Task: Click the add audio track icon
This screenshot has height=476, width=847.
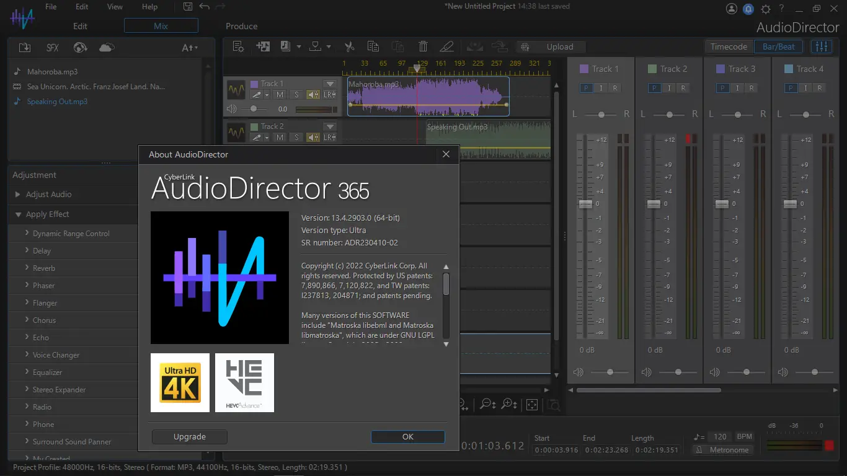Action: (263, 46)
